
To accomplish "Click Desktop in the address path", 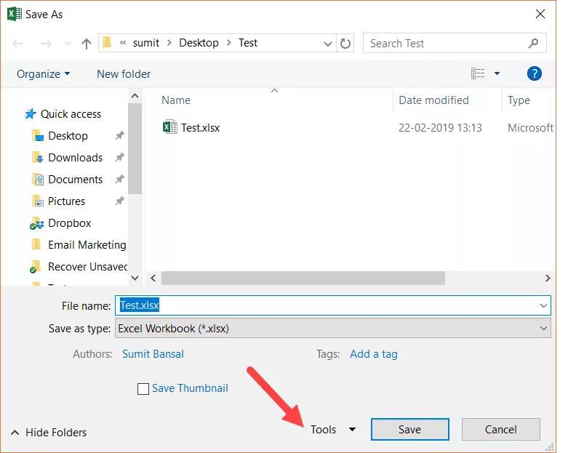I will [199, 43].
